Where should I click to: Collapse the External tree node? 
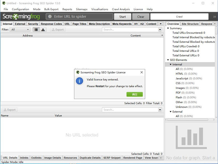170,112
